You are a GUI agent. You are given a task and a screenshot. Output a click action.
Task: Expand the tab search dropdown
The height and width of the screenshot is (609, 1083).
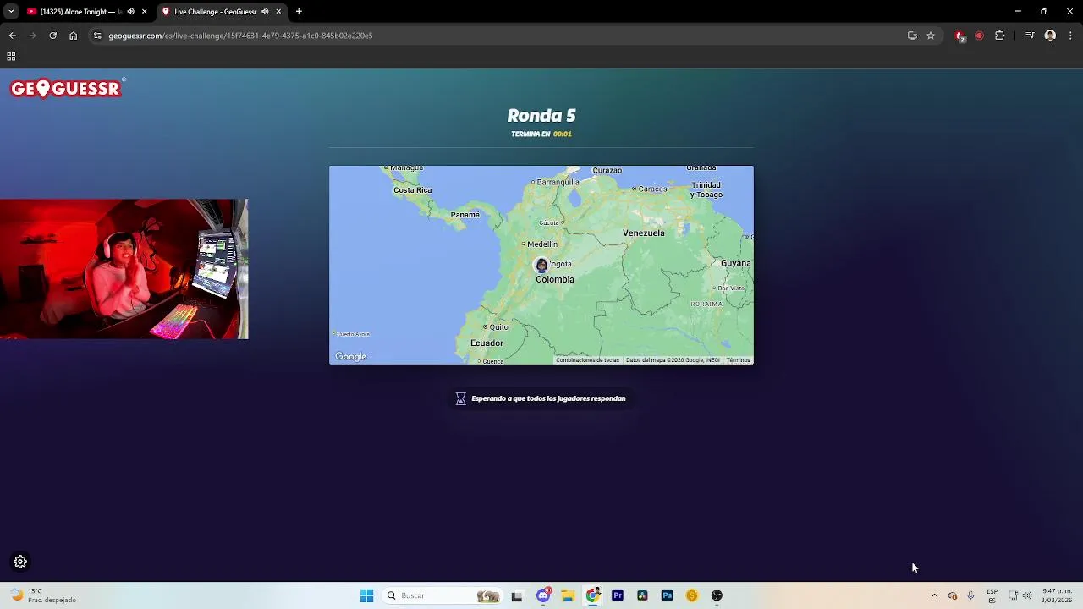click(11, 12)
